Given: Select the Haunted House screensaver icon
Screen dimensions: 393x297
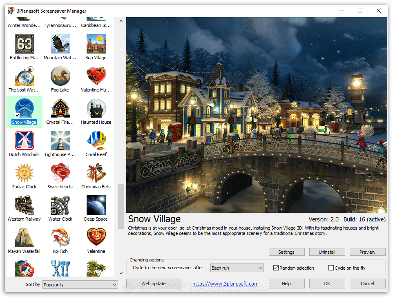Looking at the screenshot, I should [x=96, y=108].
